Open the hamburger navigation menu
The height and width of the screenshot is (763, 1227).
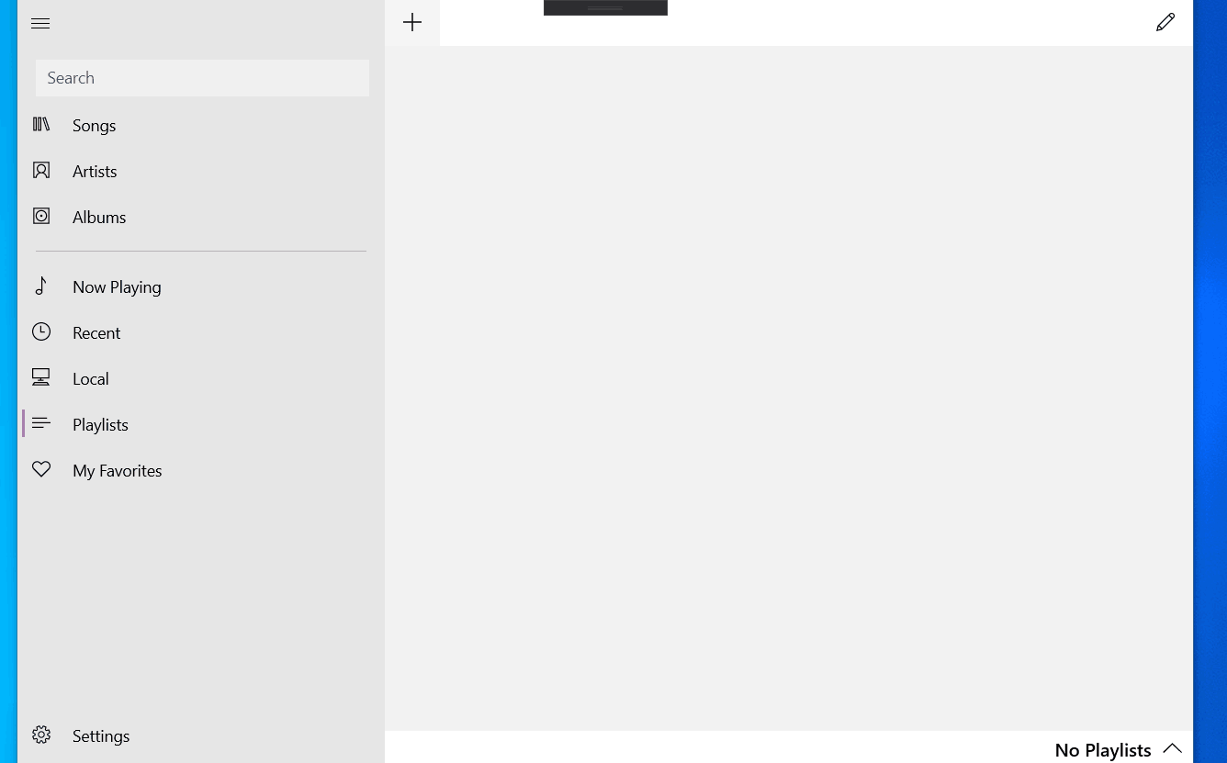pyautogui.click(x=40, y=24)
